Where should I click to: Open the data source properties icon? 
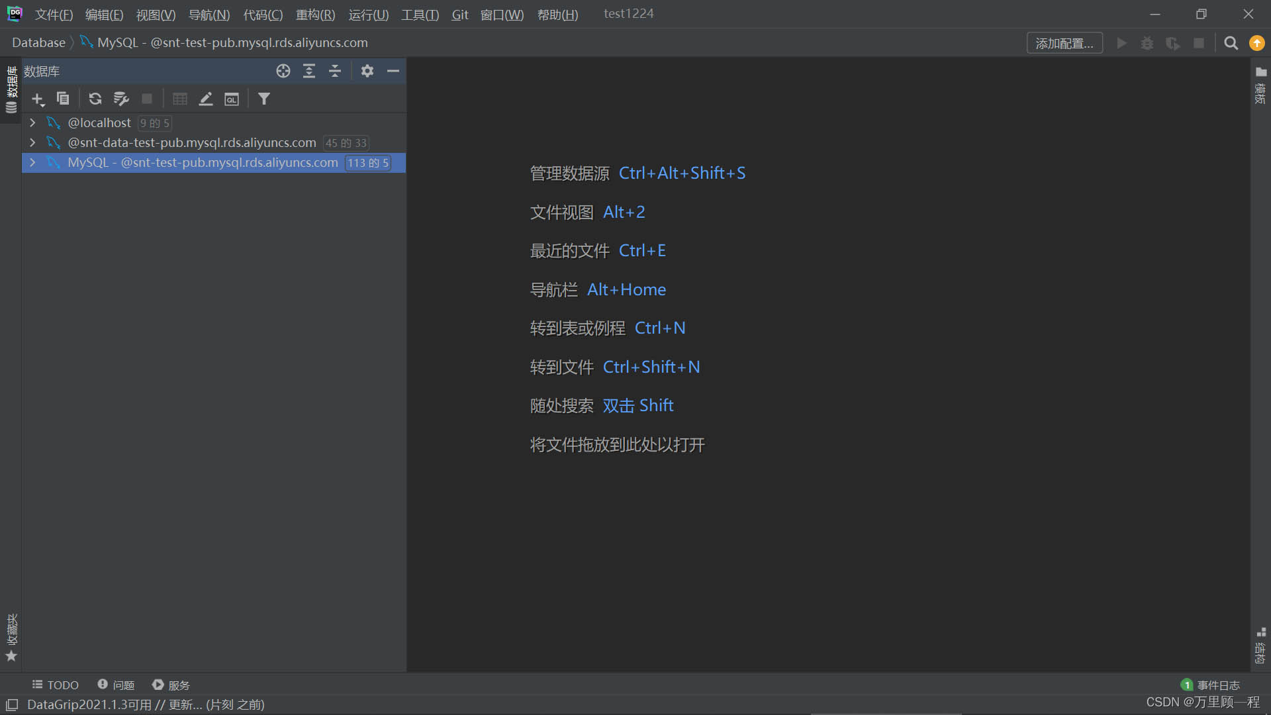click(120, 99)
